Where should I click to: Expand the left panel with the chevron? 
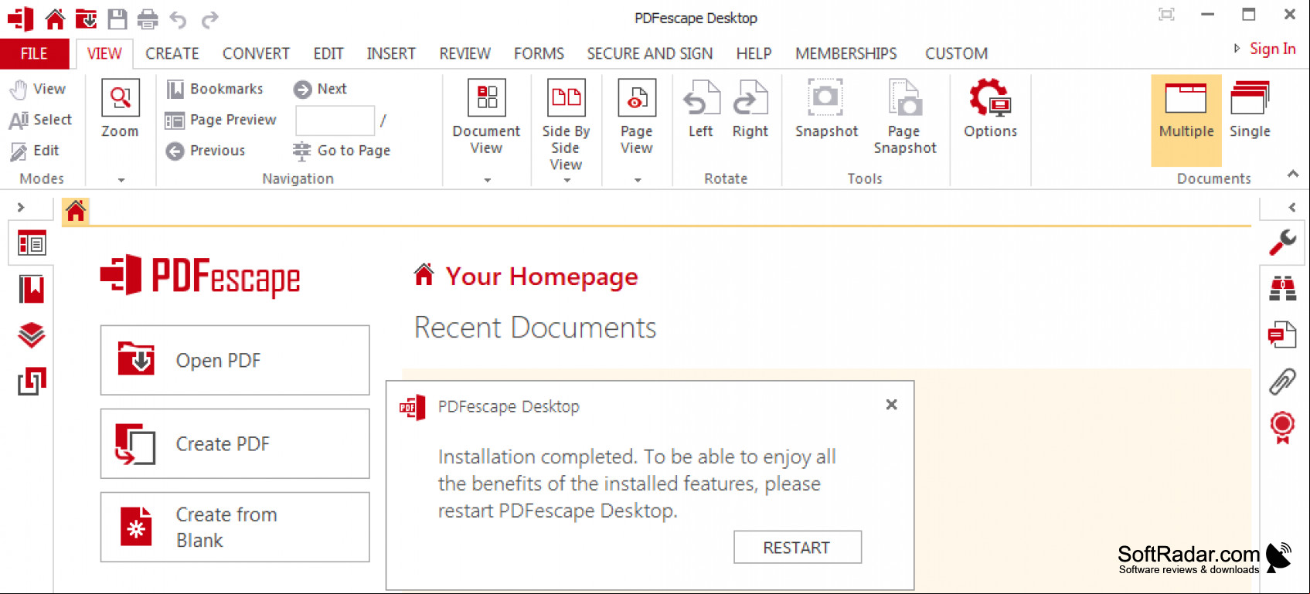point(21,207)
